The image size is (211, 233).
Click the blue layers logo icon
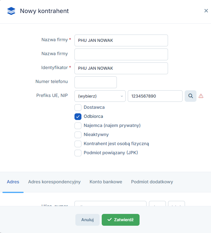tap(11, 11)
